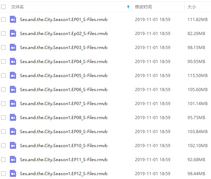Tick the checkbox next to EP07 file
The image size is (211, 179).
[x=4, y=104]
